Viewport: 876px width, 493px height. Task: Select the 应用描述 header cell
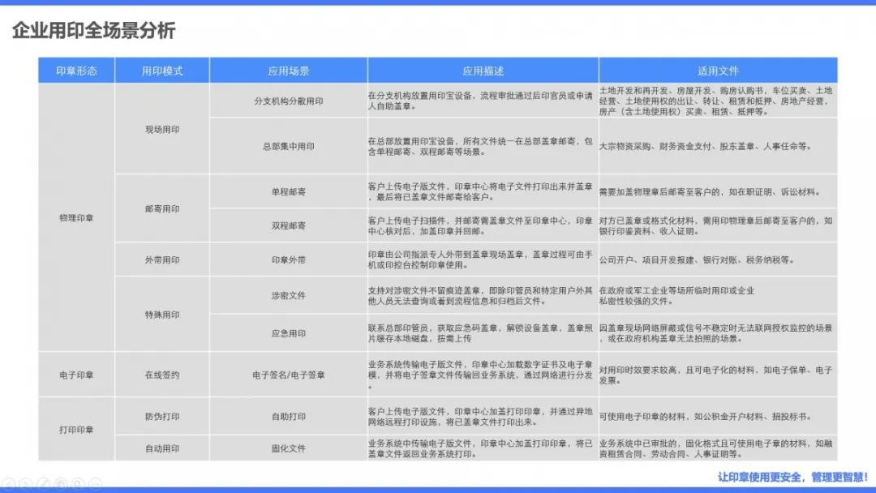(483, 71)
